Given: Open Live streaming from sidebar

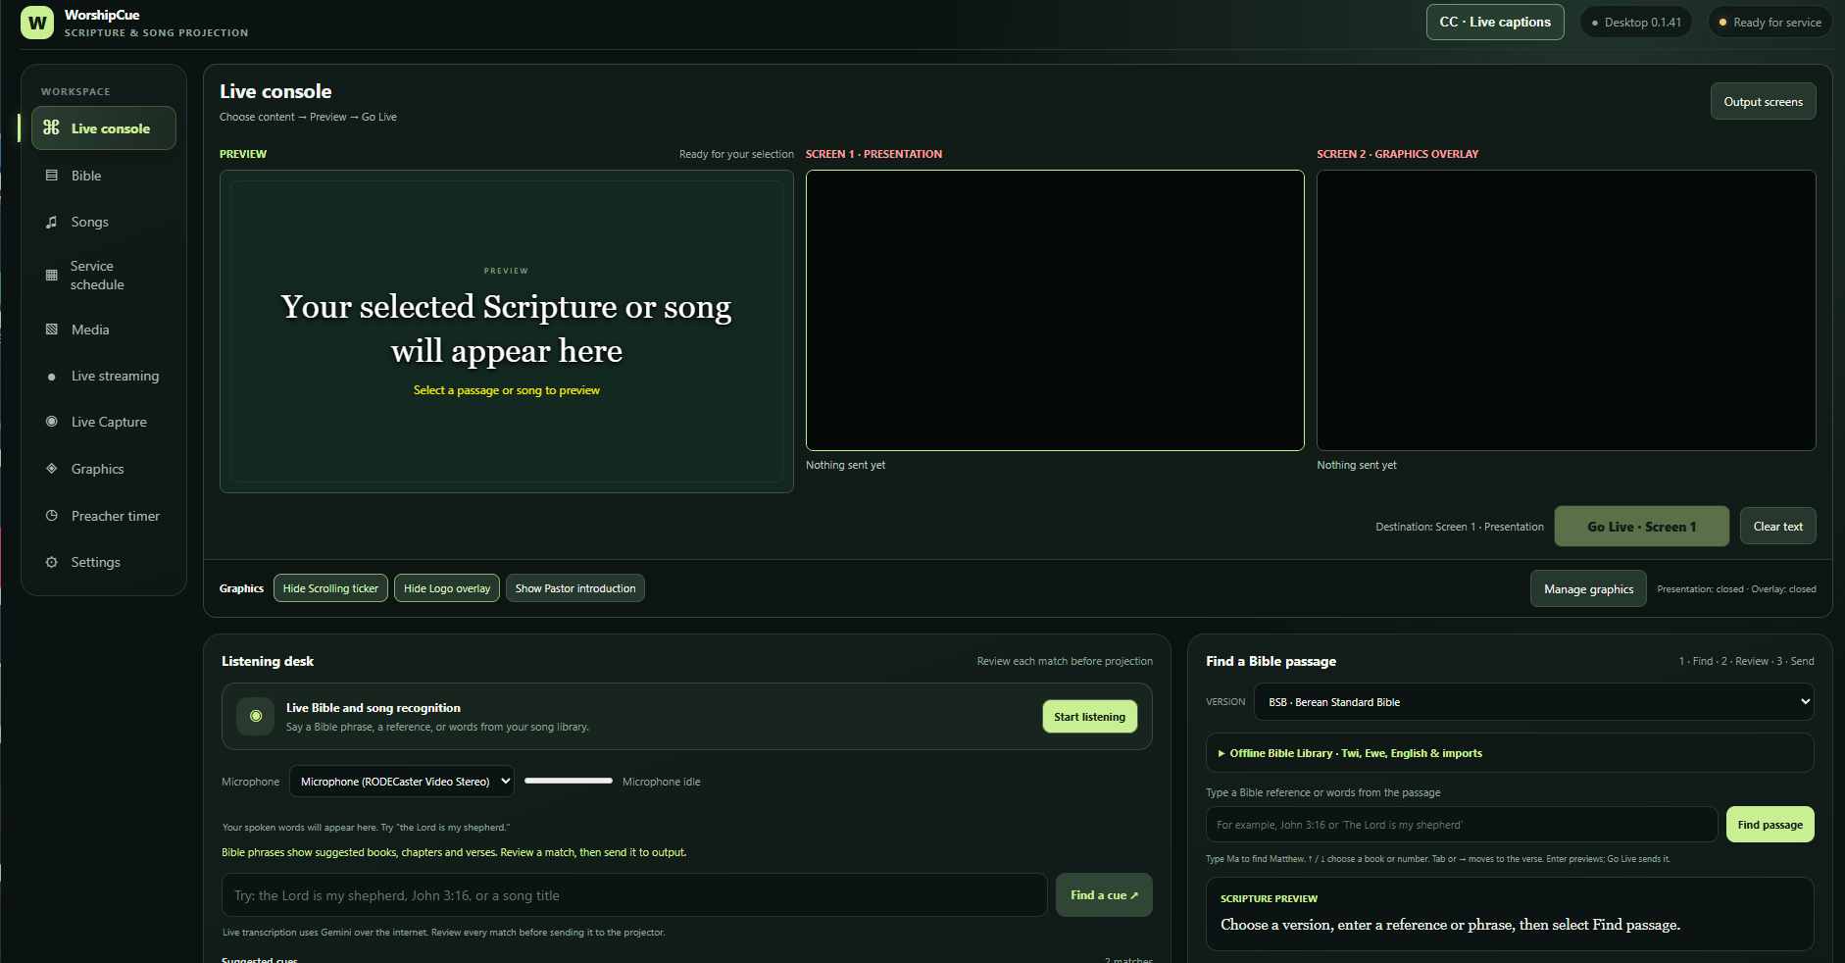Looking at the screenshot, I should [x=103, y=376].
